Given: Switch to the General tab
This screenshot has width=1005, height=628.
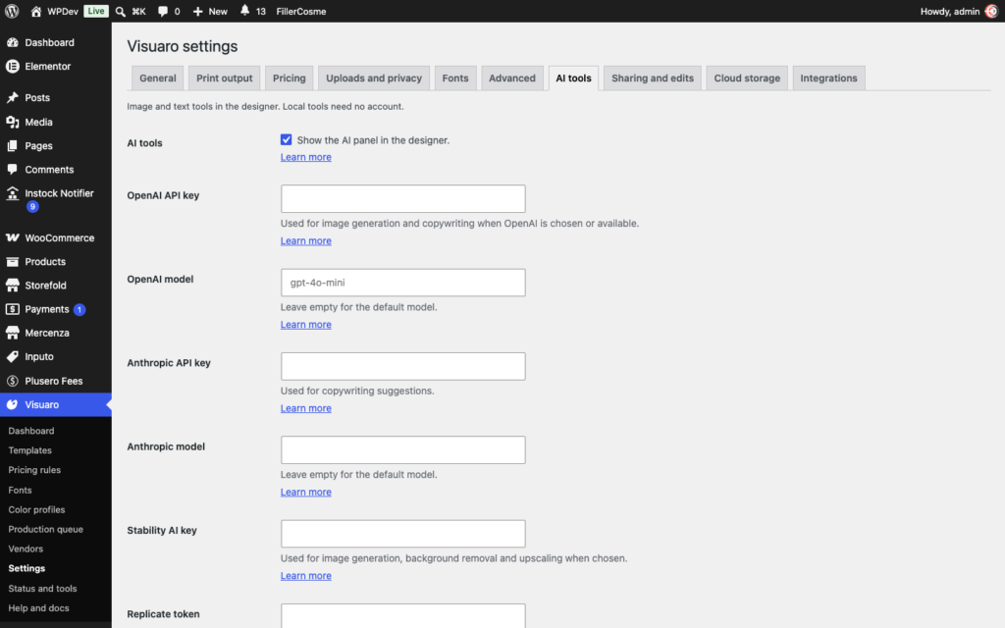Looking at the screenshot, I should [158, 78].
